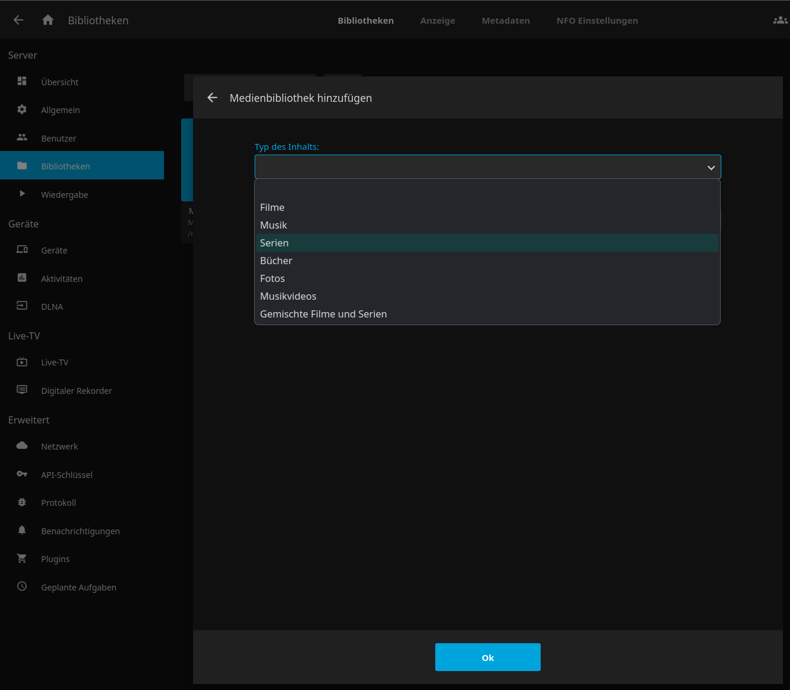Open Allgemein settings link

pos(82,110)
